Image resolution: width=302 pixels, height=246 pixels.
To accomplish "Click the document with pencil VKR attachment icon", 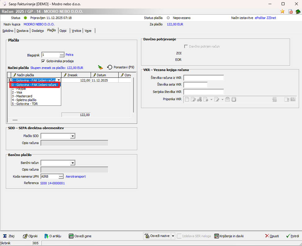I will click(x=217, y=99).
